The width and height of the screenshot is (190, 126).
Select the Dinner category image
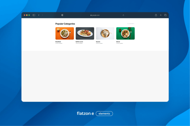point(125,33)
